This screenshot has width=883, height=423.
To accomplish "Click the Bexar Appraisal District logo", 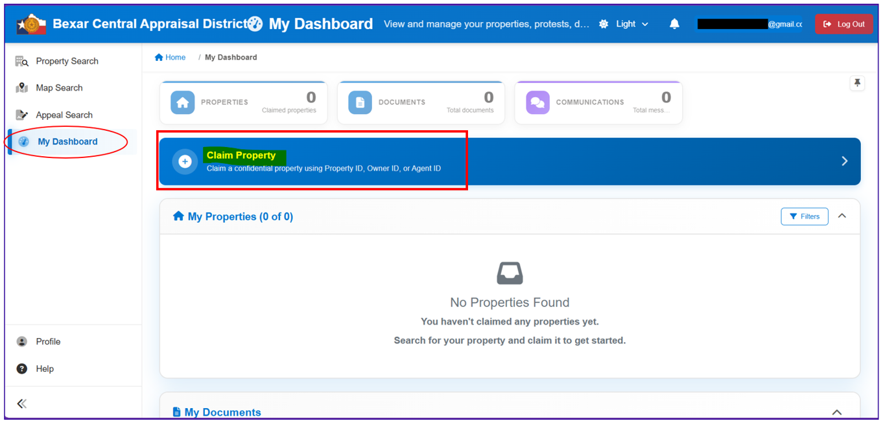I will [32, 24].
